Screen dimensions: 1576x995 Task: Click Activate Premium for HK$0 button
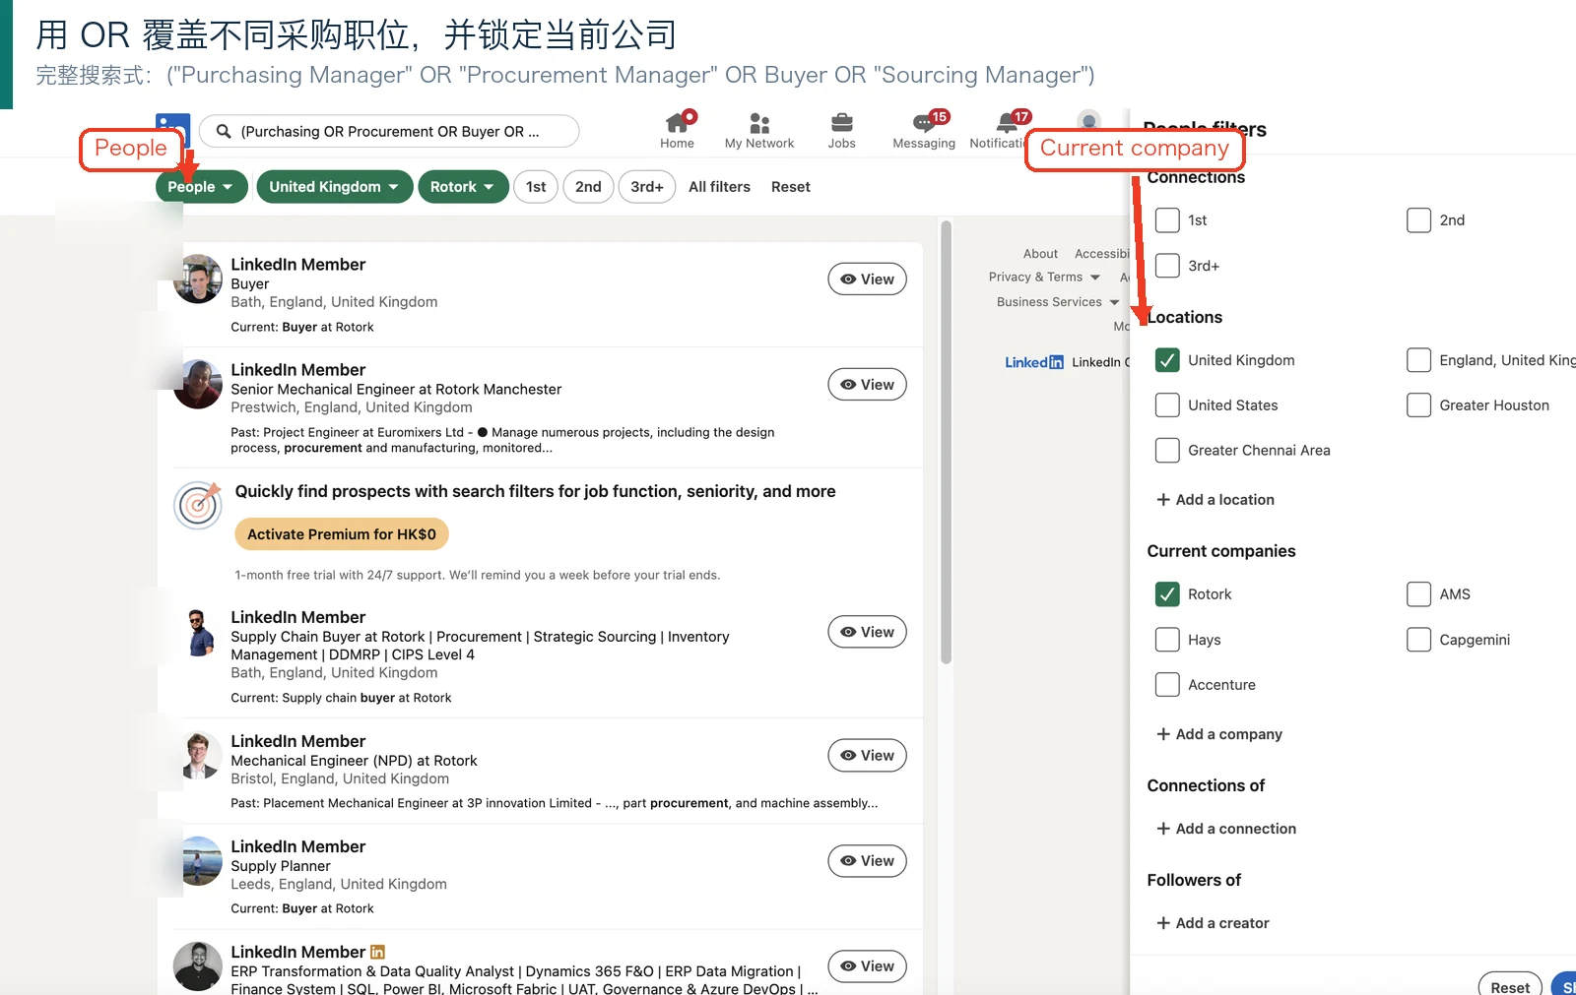342,534
